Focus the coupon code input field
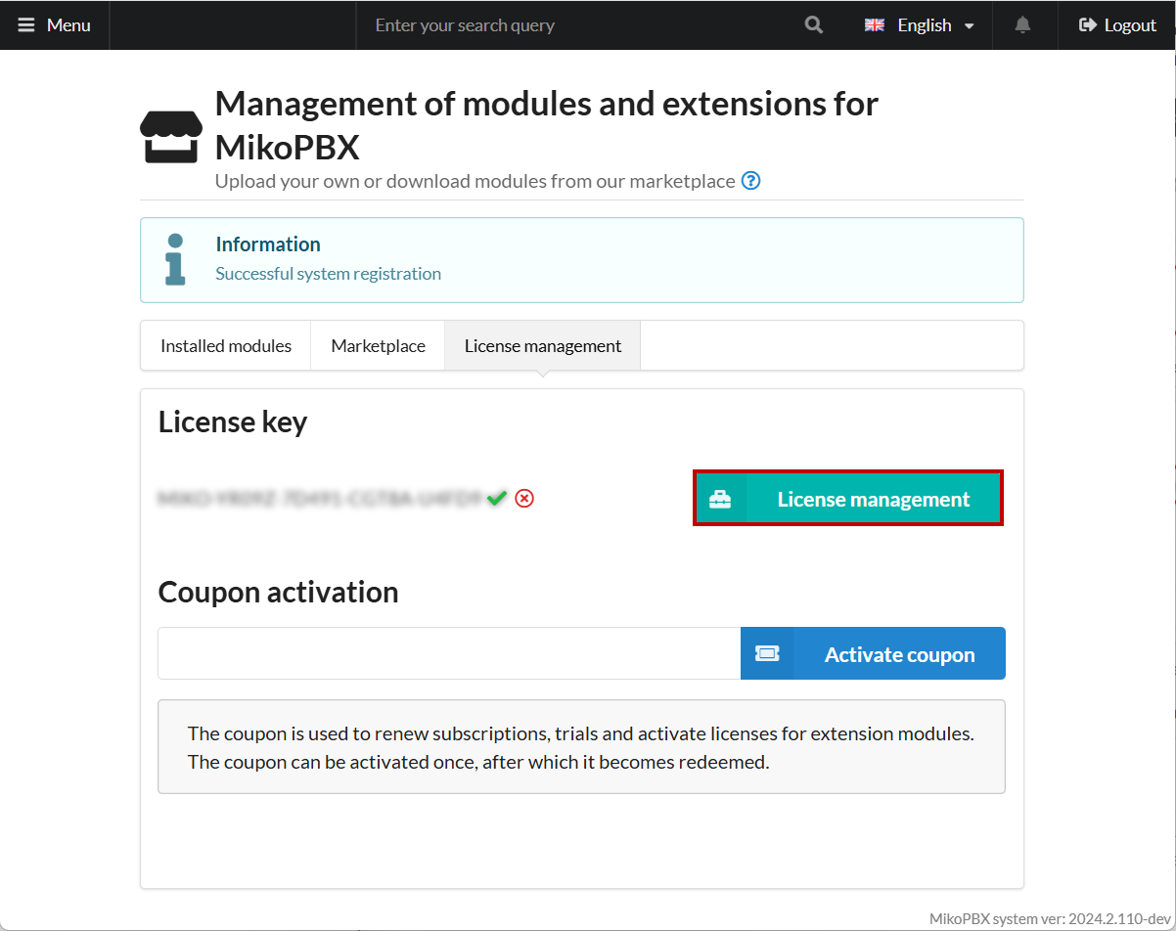The image size is (1176, 931). (x=449, y=654)
